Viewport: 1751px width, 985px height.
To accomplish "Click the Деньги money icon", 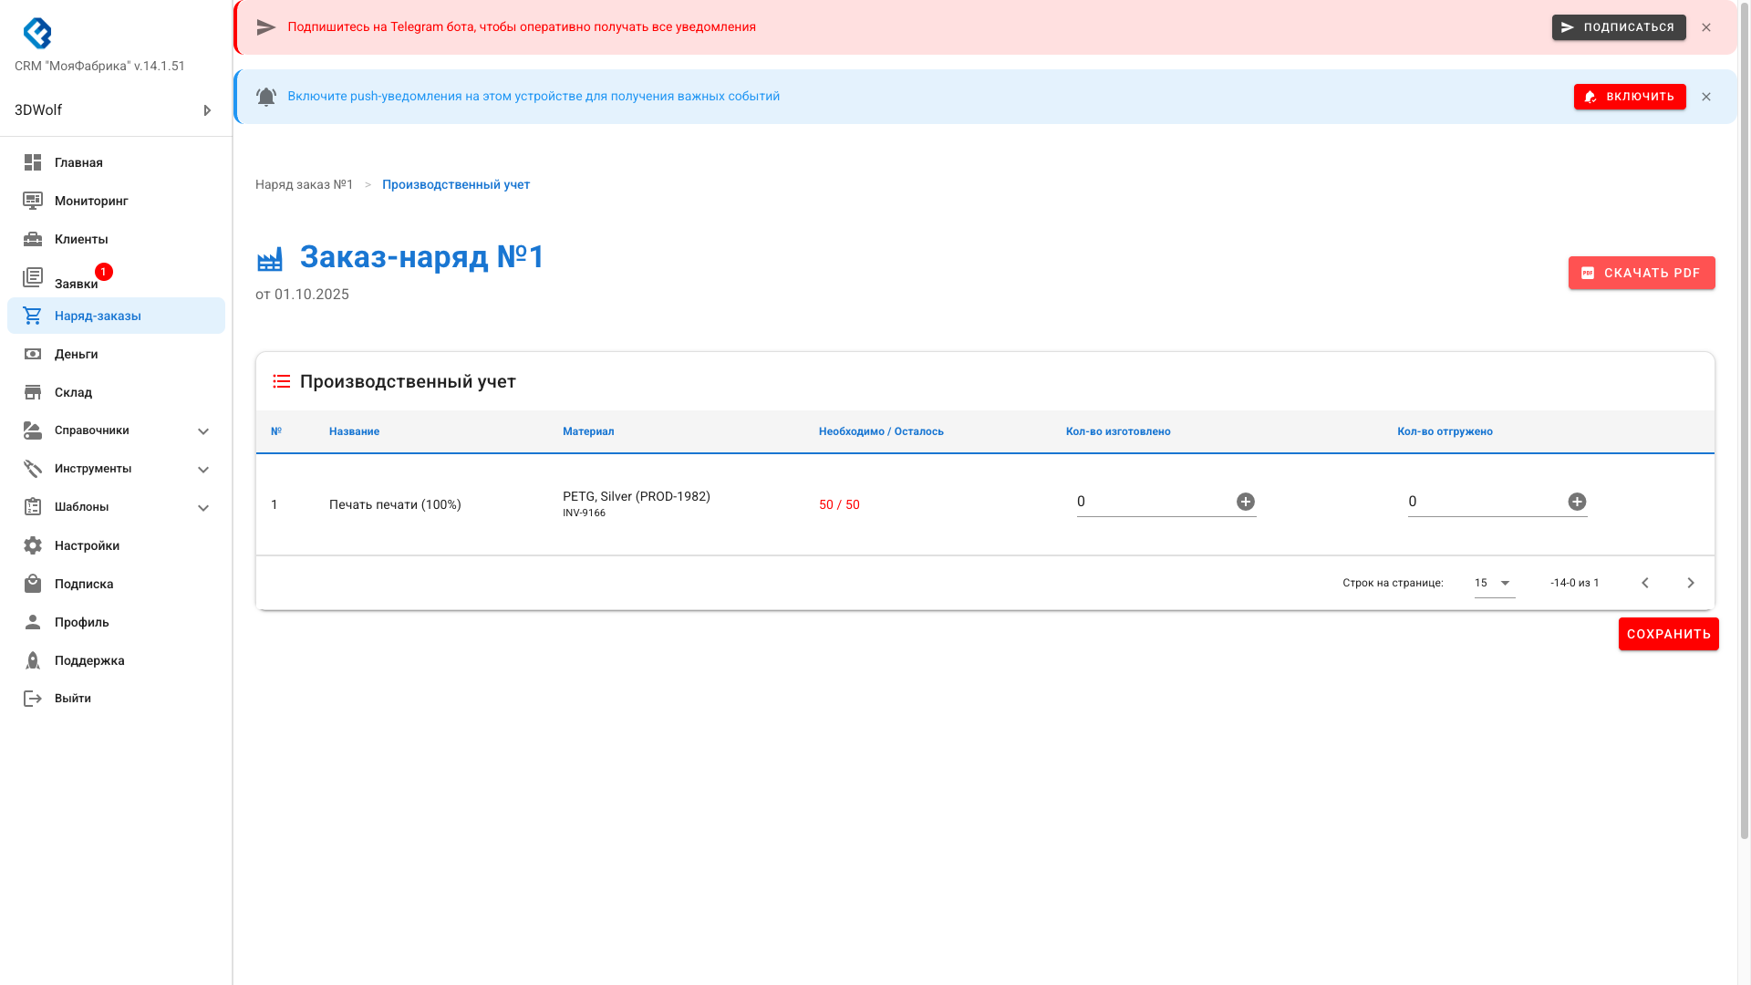I will (x=33, y=354).
